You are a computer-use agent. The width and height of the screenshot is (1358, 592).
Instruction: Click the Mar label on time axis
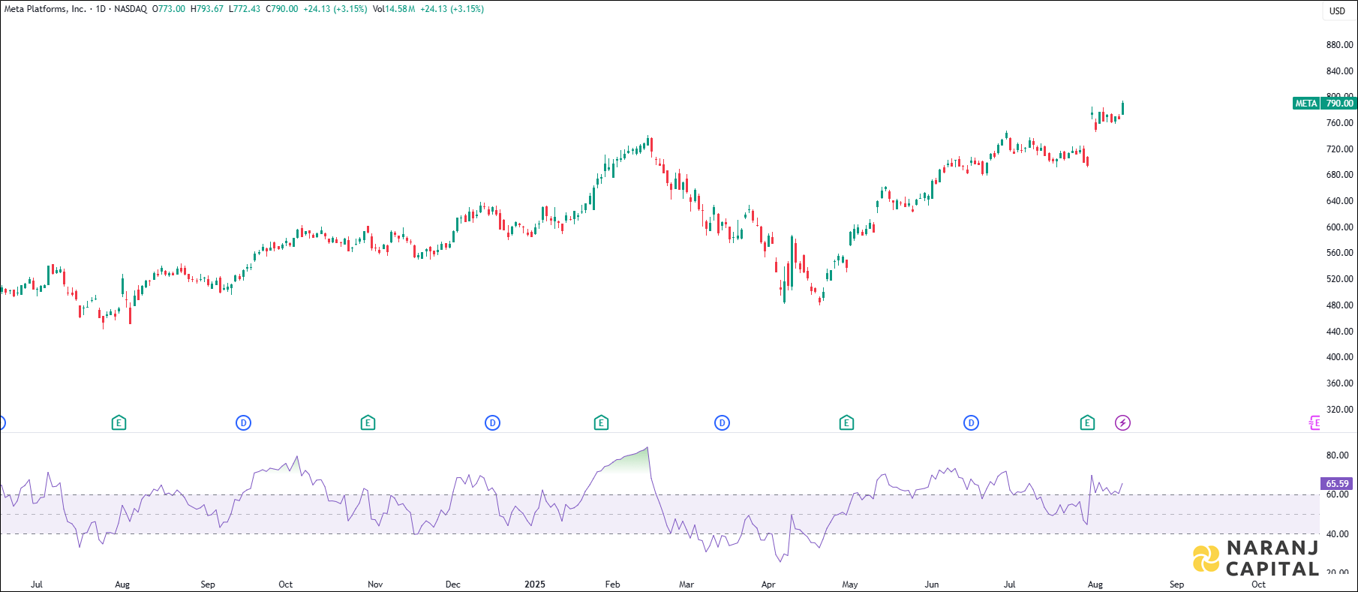pos(687,584)
